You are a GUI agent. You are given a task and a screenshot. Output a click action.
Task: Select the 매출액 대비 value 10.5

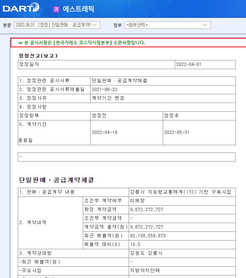[x=135, y=245]
